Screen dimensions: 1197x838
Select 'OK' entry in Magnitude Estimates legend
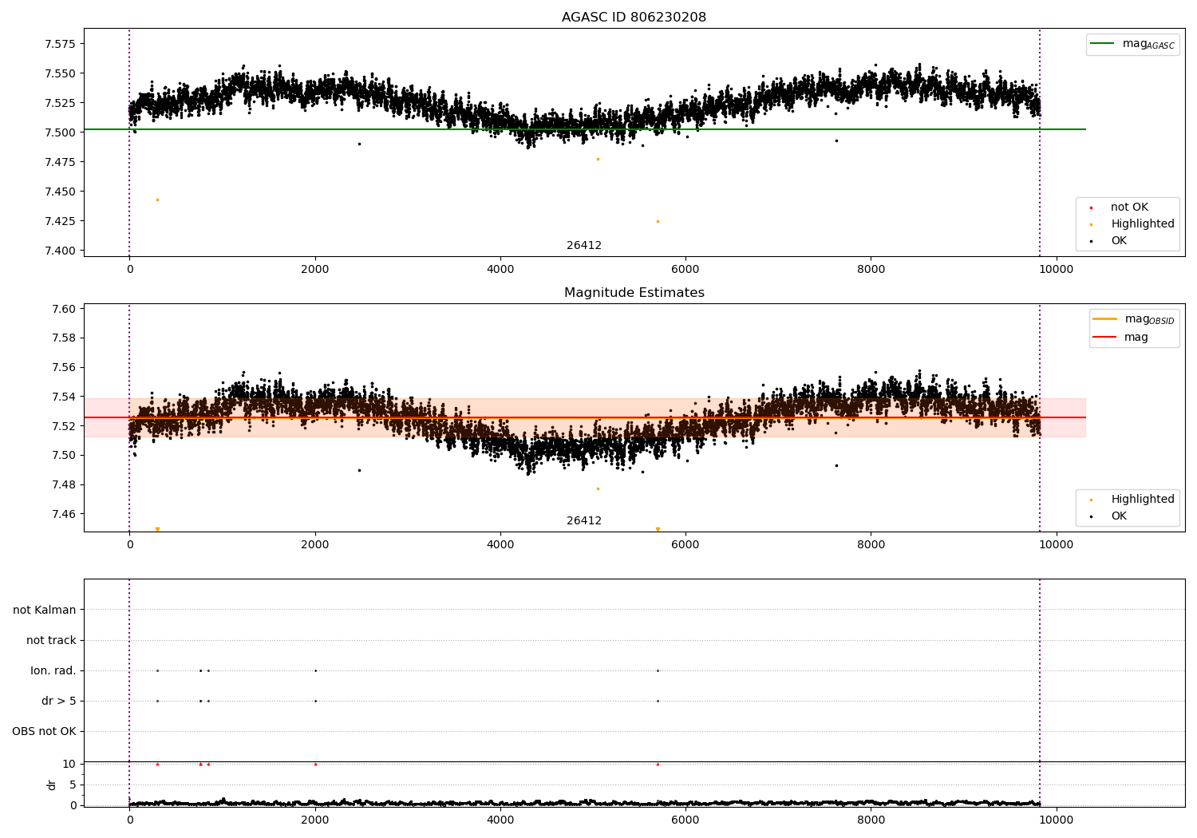[x=1119, y=516]
